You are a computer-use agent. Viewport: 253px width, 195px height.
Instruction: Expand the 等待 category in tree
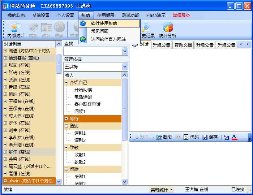tap(67, 119)
